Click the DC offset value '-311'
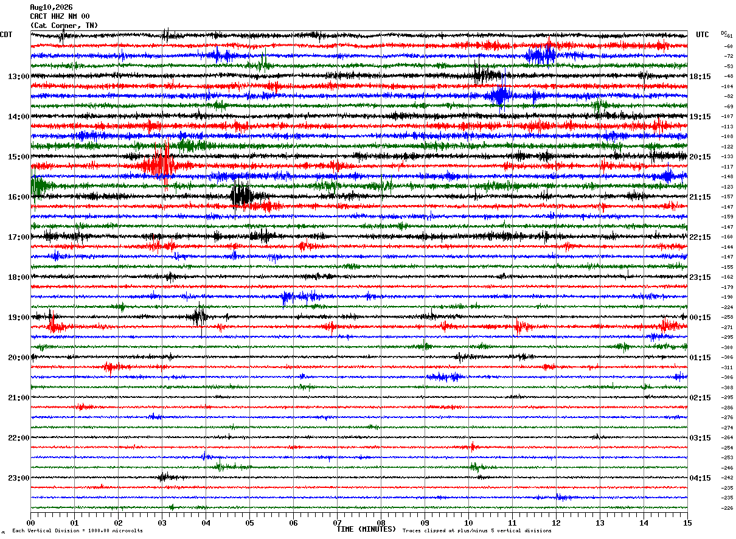 tap(727, 367)
